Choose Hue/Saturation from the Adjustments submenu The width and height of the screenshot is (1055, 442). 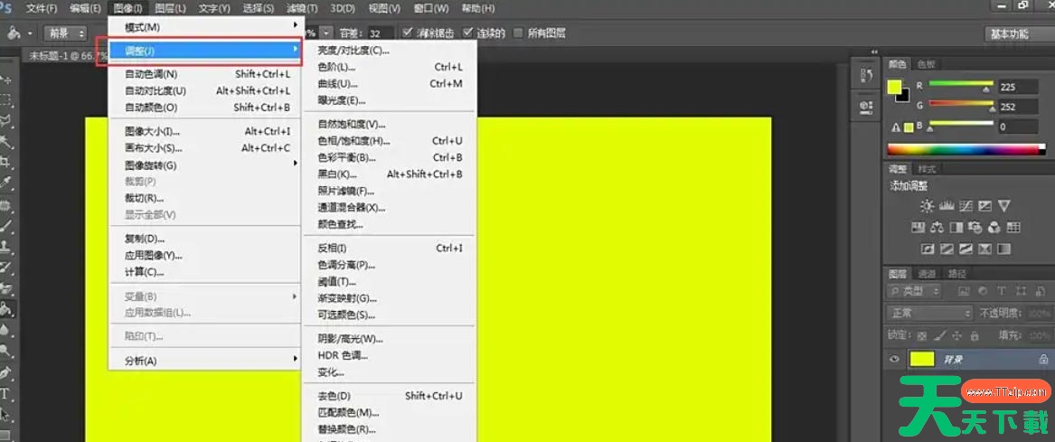click(354, 141)
